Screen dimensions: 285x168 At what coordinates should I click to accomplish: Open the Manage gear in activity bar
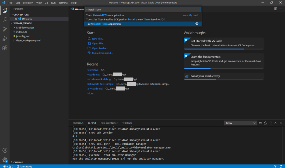pos(5,160)
